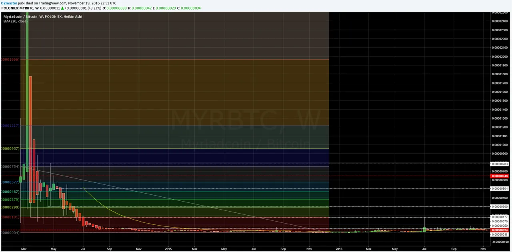This screenshot has width=512, height=252.
Task: Click the 2015 label on time axis
Action: [168, 248]
